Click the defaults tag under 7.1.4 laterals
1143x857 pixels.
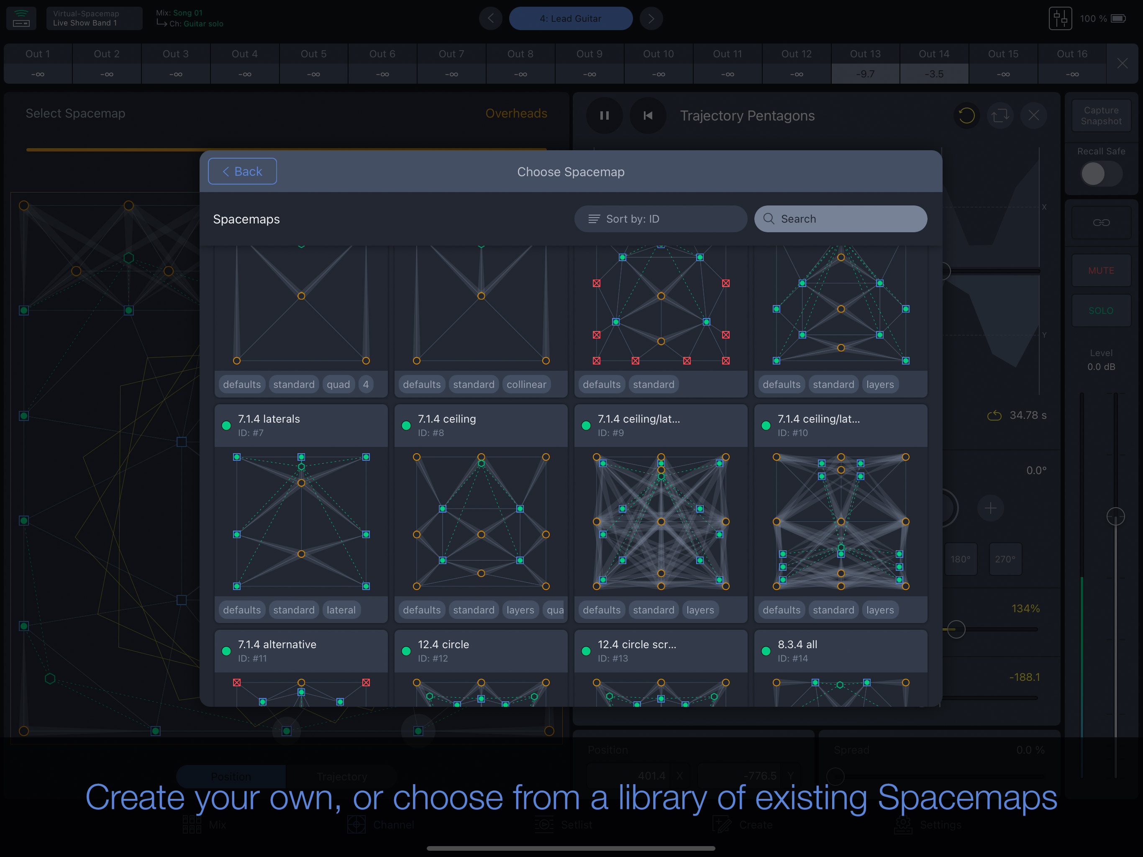pos(242,610)
